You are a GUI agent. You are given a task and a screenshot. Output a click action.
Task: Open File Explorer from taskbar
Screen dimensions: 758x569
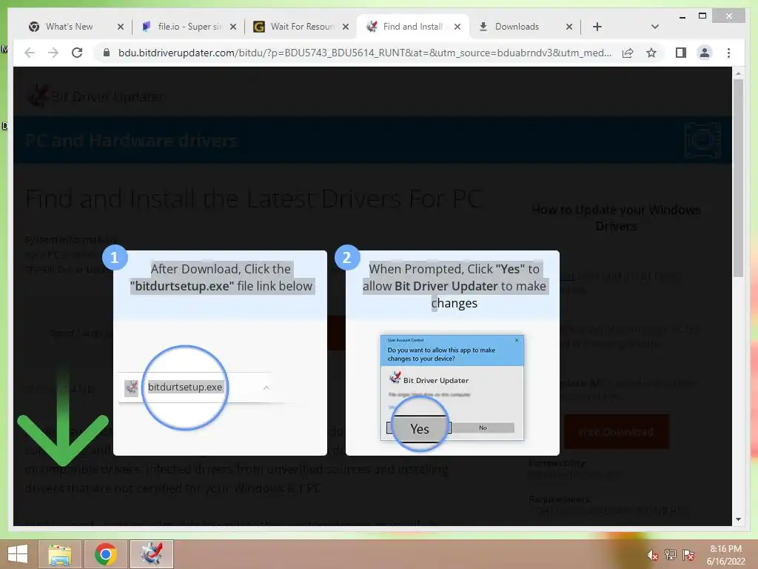pyautogui.click(x=59, y=554)
